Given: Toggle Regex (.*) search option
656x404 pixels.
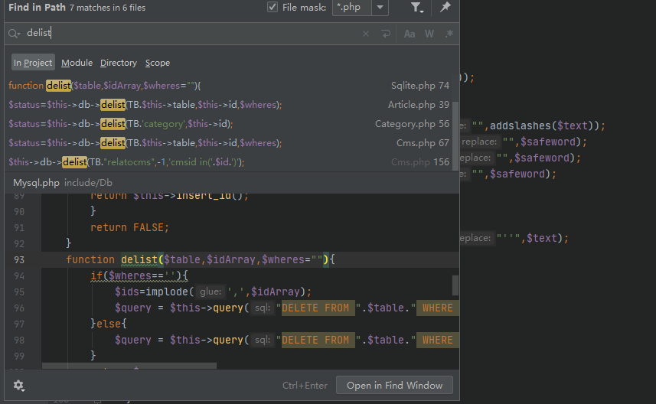Looking at the screenshot, I should tap(449, 34).
